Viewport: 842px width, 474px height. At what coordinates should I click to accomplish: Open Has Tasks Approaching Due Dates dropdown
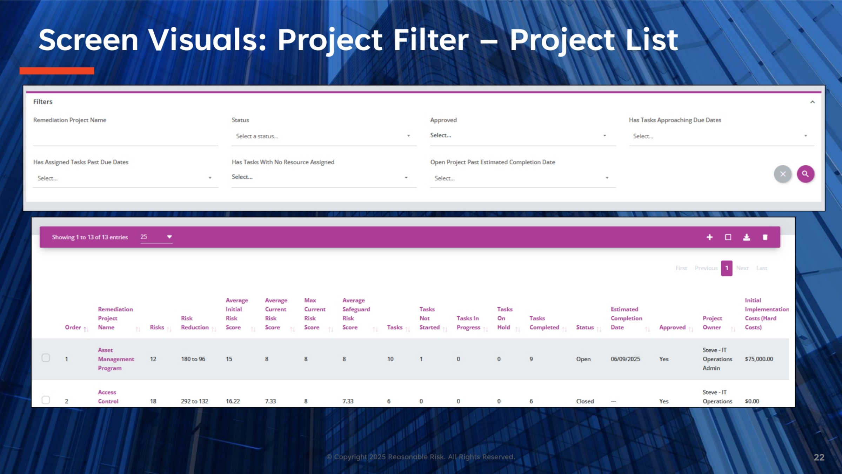[721, 136]
